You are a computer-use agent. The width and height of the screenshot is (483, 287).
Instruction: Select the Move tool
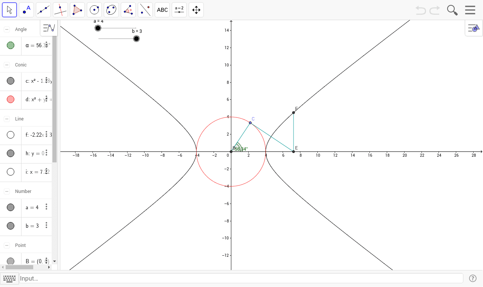pos(9,9)
